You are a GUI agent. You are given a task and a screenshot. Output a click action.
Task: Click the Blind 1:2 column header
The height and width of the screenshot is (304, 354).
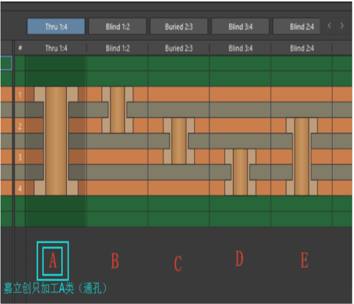click(117, 48)
